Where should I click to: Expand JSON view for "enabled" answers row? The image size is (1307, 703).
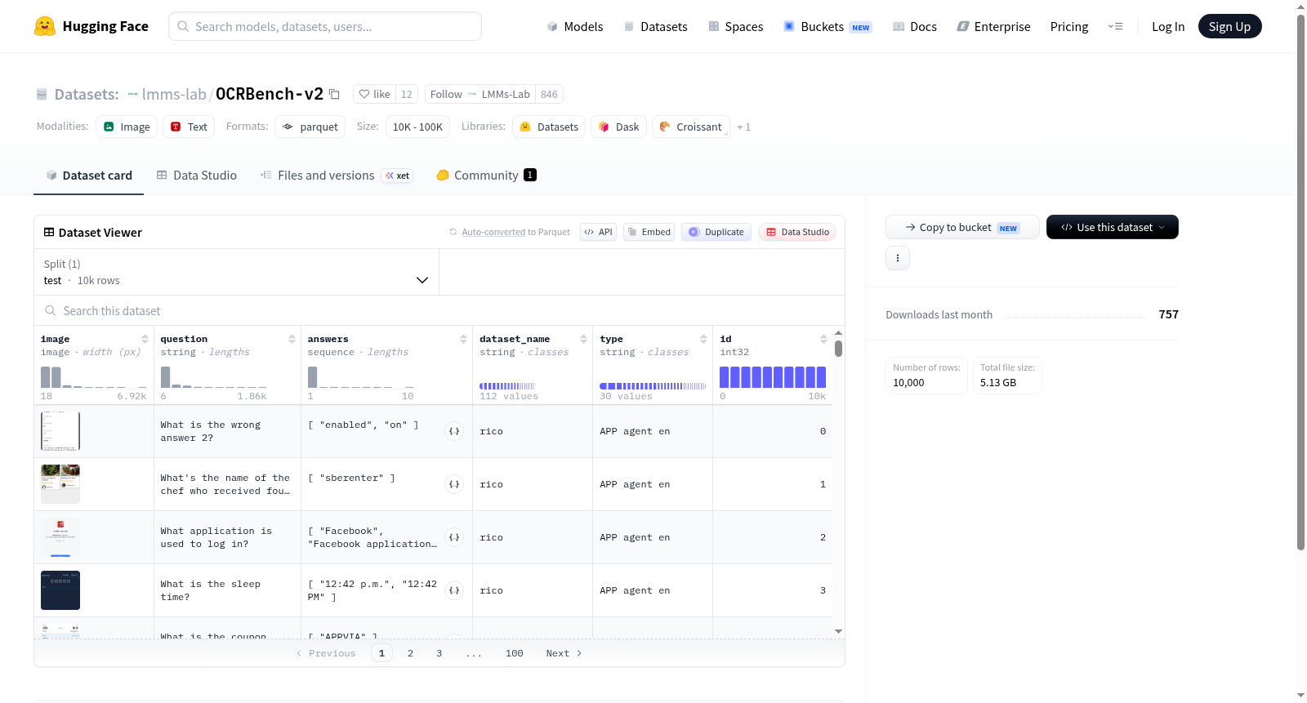454,431
